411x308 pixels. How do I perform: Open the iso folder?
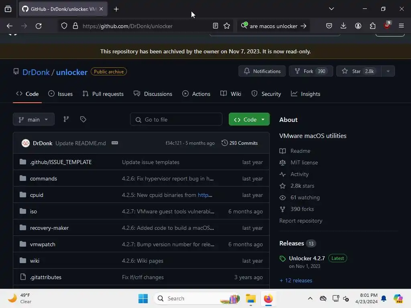(x=34, y=211)
